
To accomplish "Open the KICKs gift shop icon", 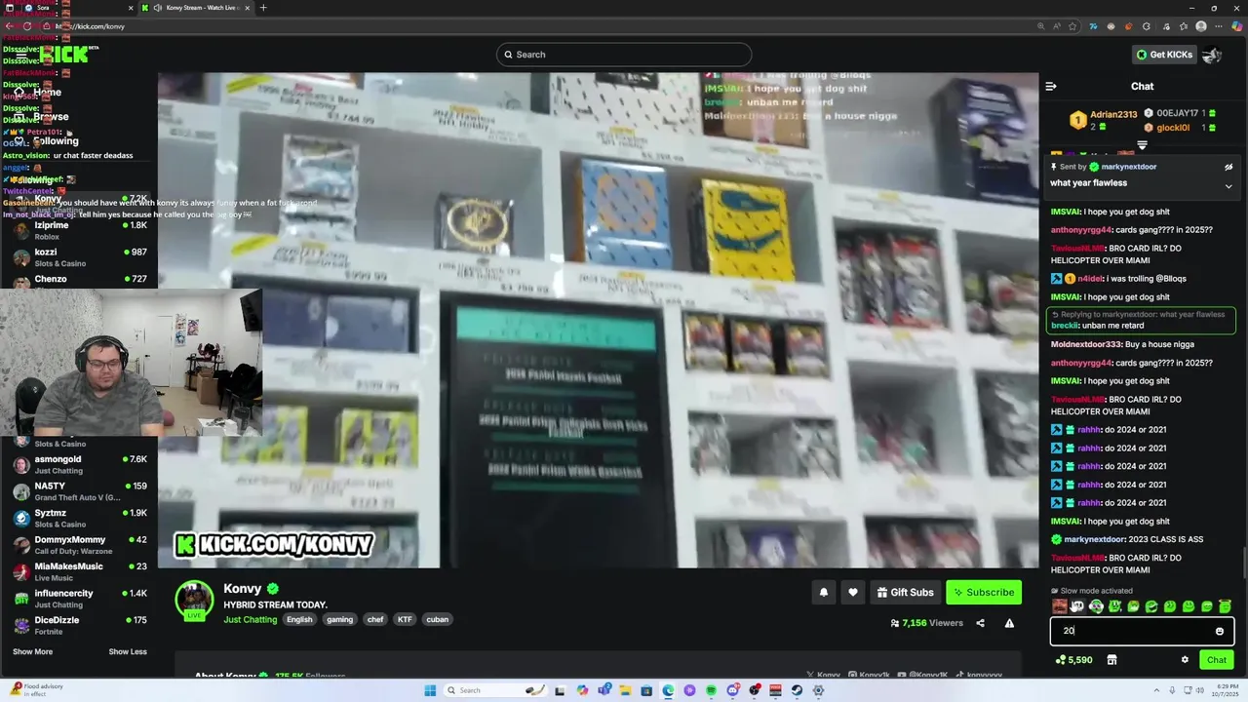I will coord(1111,660).
